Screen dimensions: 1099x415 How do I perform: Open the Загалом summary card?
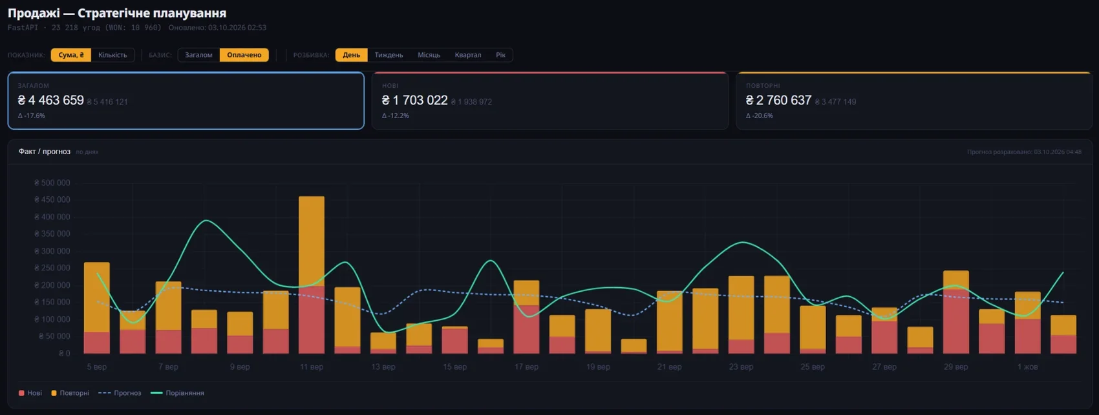click(x=186, y=101)
